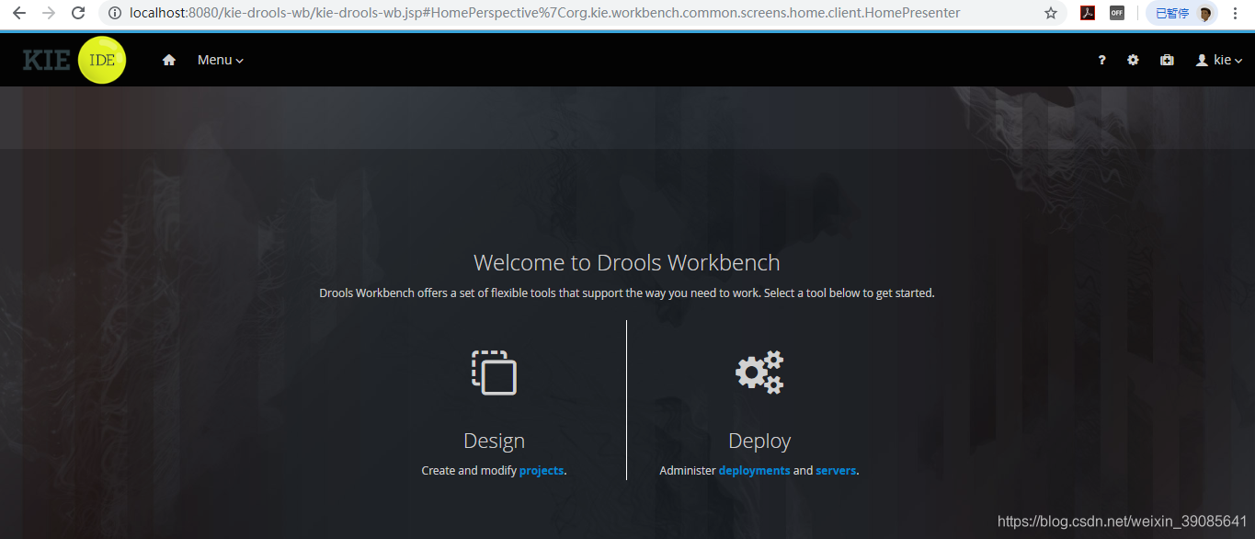The image size is (1255, 539).
Task: Click the PDF extension icon
Action: pos(1087,13)
